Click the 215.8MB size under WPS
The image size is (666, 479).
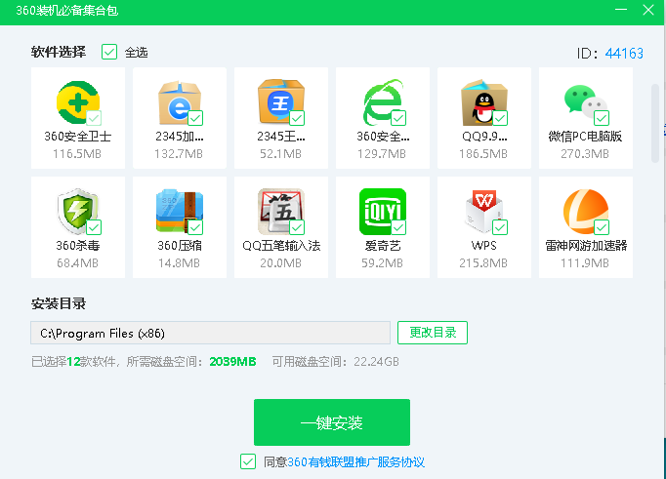point(483,263)
